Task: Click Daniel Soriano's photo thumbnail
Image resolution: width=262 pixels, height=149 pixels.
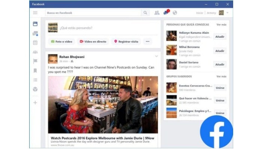Action: (171, 64)
